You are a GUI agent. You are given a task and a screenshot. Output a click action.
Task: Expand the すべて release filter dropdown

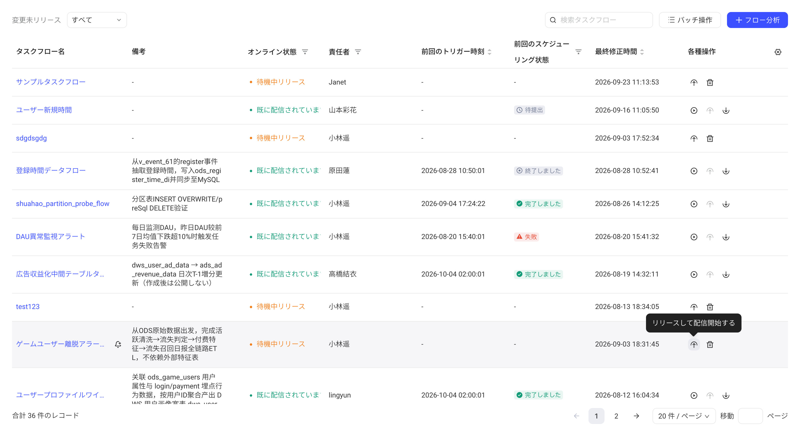[x=96, y=20]
